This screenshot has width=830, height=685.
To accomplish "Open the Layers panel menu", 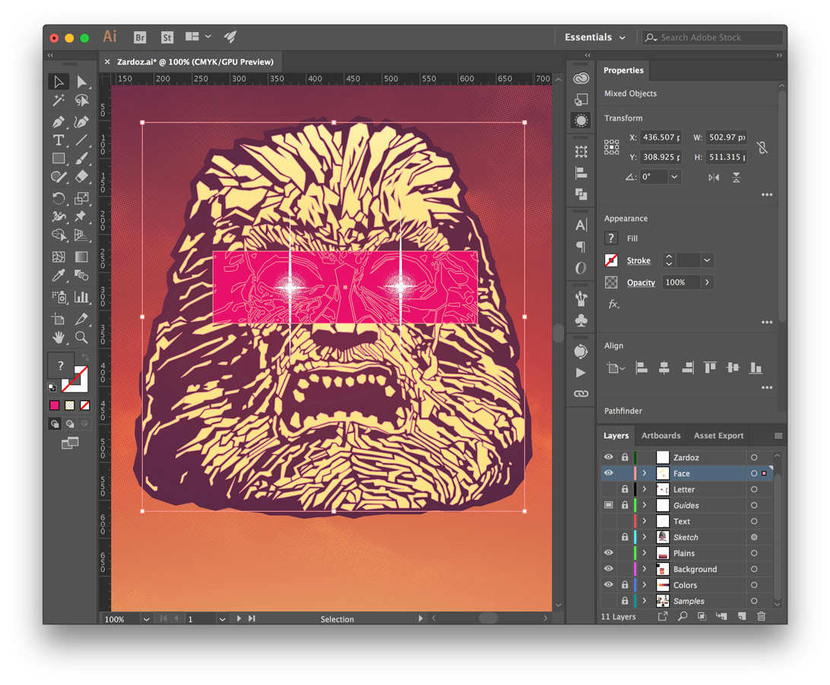I will 778,436.
